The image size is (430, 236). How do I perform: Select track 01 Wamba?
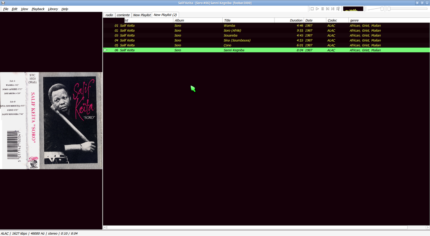click(x=266, y=26)
